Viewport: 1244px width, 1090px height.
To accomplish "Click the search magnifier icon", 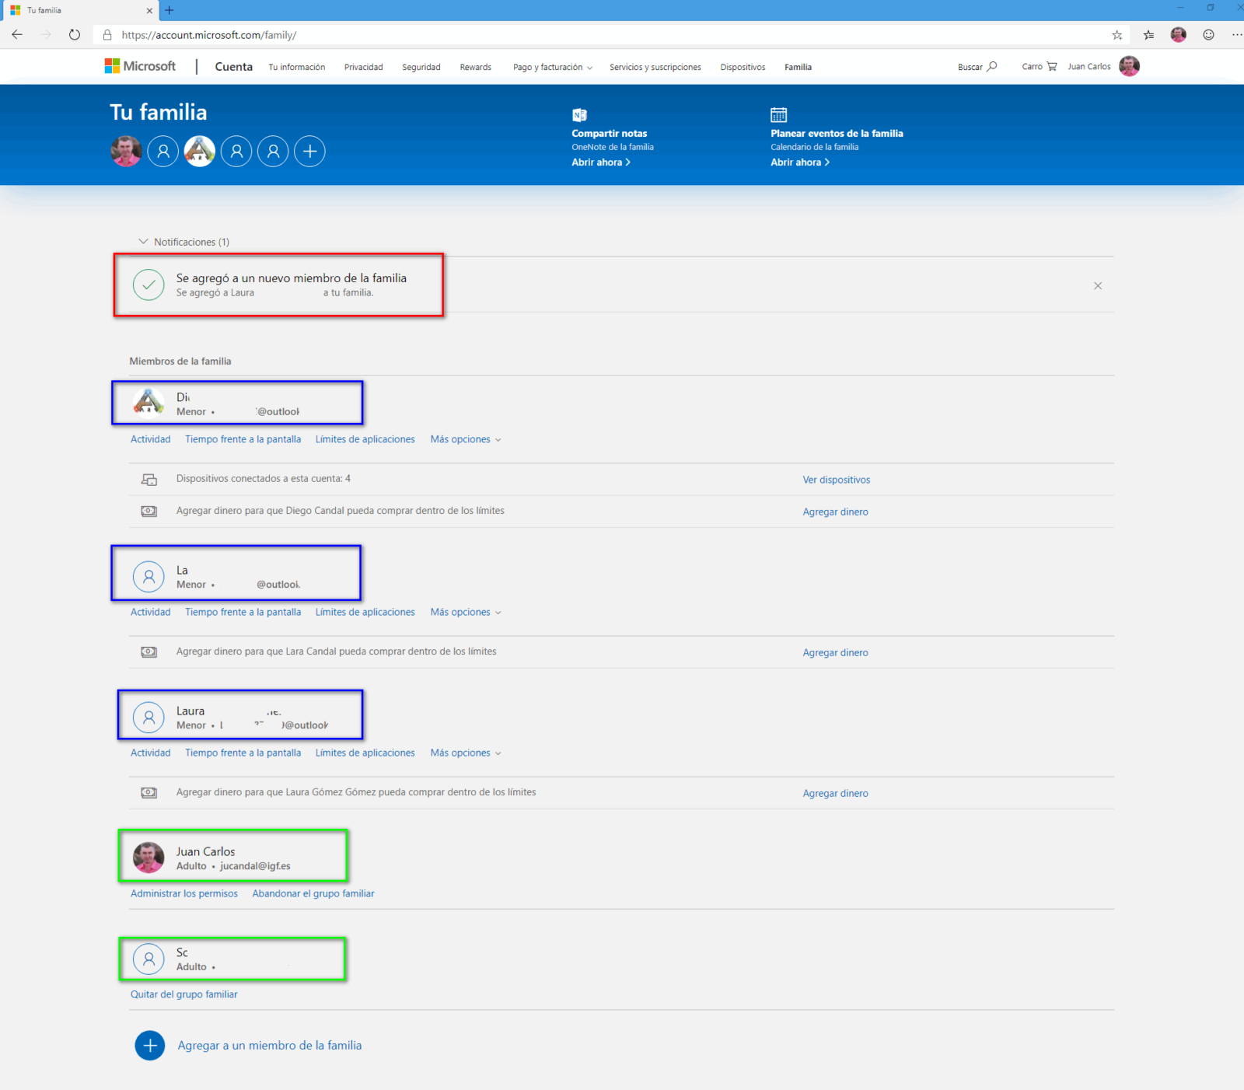I will pyautogui.click(x=992, y=67).
